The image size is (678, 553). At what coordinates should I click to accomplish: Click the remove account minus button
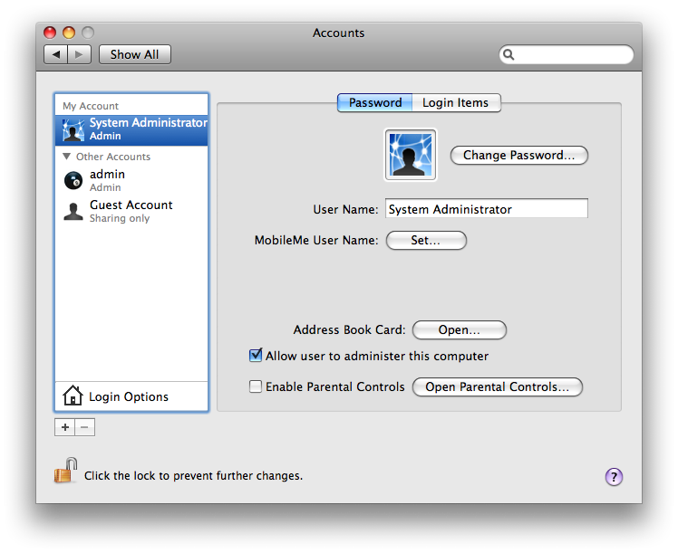[85, 427]
